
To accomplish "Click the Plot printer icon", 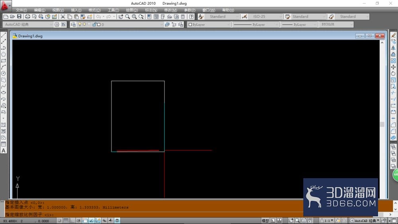I will pos(28,16).
